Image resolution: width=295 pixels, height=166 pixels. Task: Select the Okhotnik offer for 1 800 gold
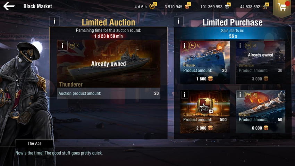pyautogui.click(x=205, y=63)
